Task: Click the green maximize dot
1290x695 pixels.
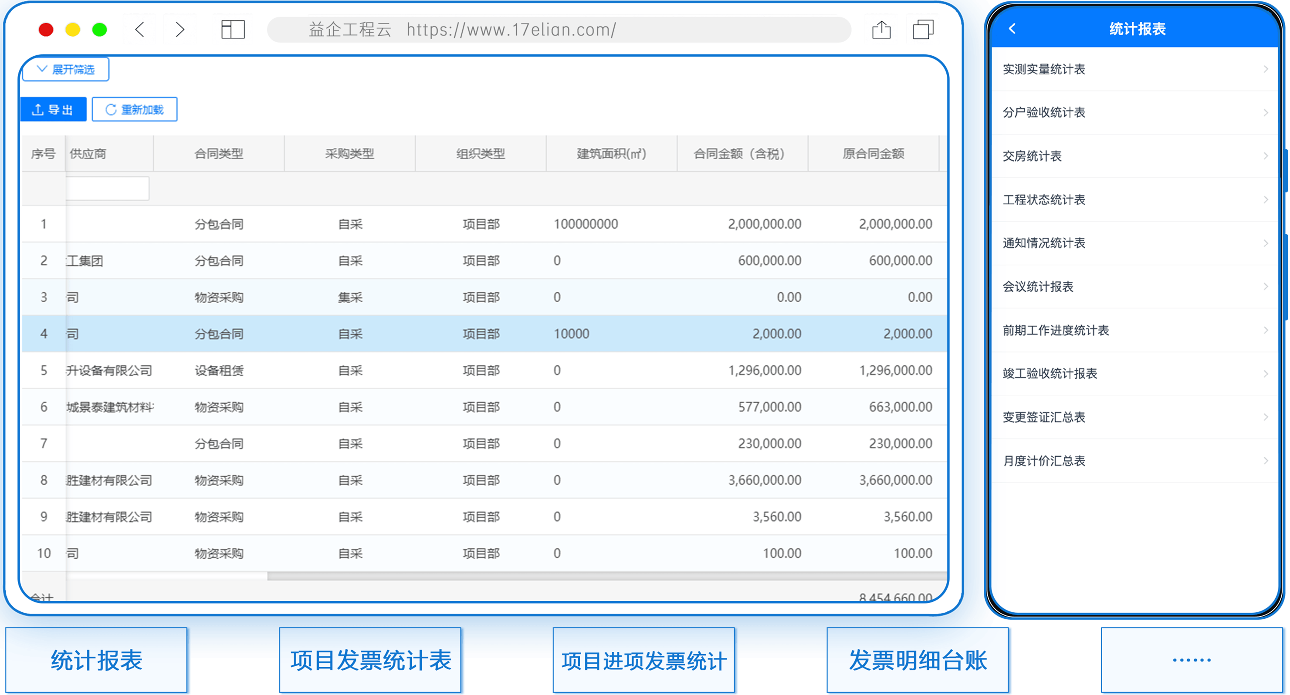Action: pos(99,30)
